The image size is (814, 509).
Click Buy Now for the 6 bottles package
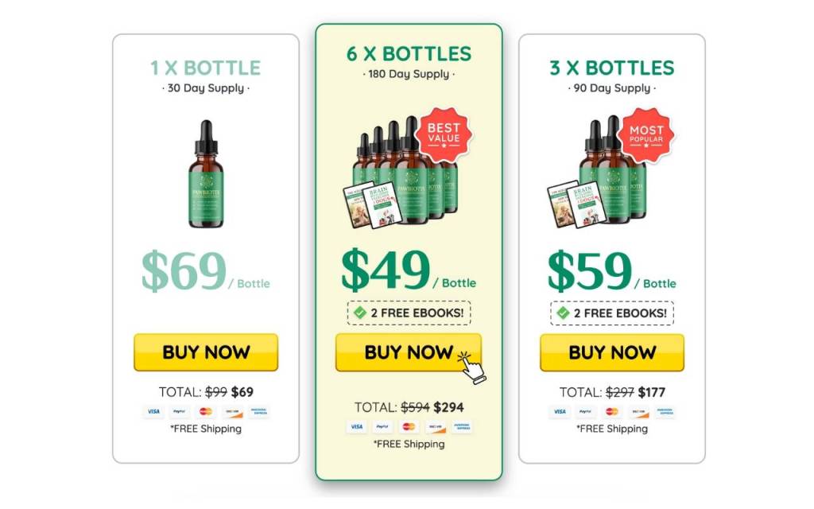click(409, 352)
